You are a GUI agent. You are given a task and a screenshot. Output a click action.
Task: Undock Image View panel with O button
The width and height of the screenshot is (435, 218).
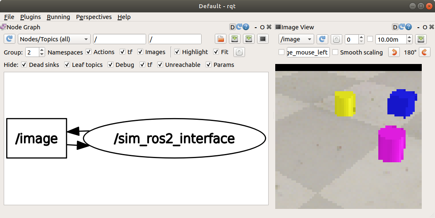coord(425,27)
